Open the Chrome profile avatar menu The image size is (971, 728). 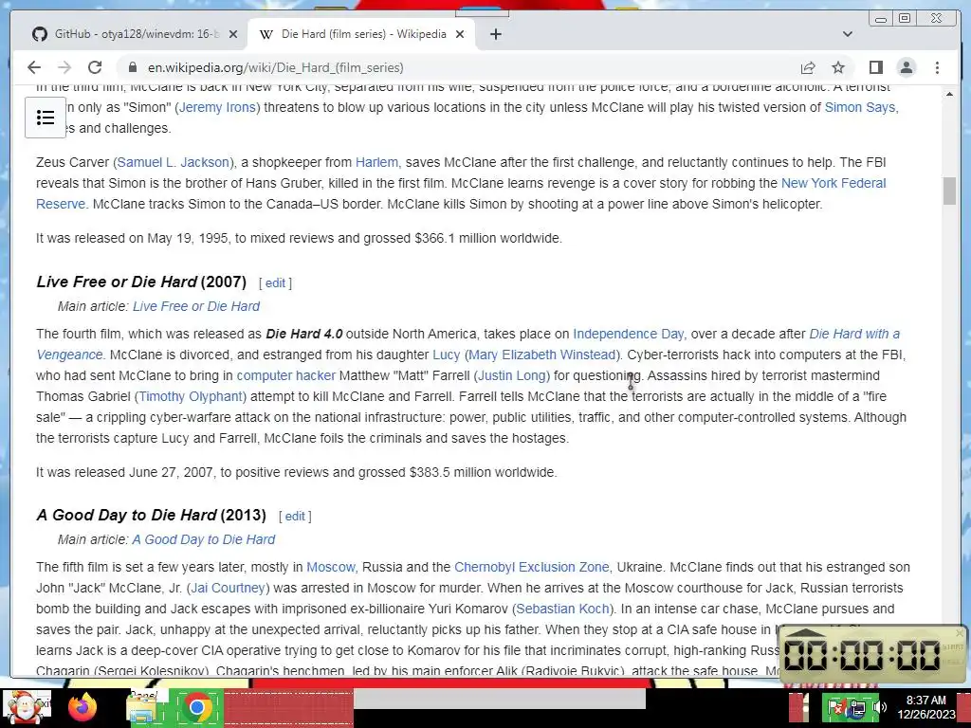(x=906, y=67)
